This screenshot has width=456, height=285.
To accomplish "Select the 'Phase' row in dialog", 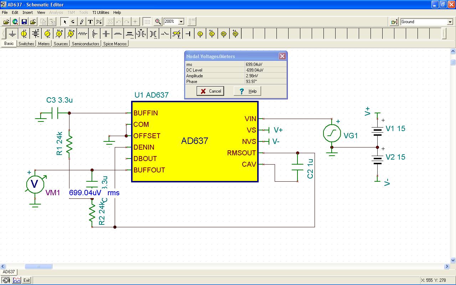I will coord(236,82).
